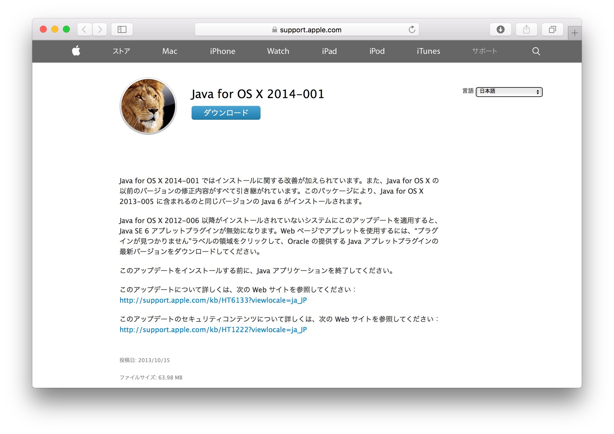Go to the Watch navigation item
The image size is (614, 434).
coord(278,51)
